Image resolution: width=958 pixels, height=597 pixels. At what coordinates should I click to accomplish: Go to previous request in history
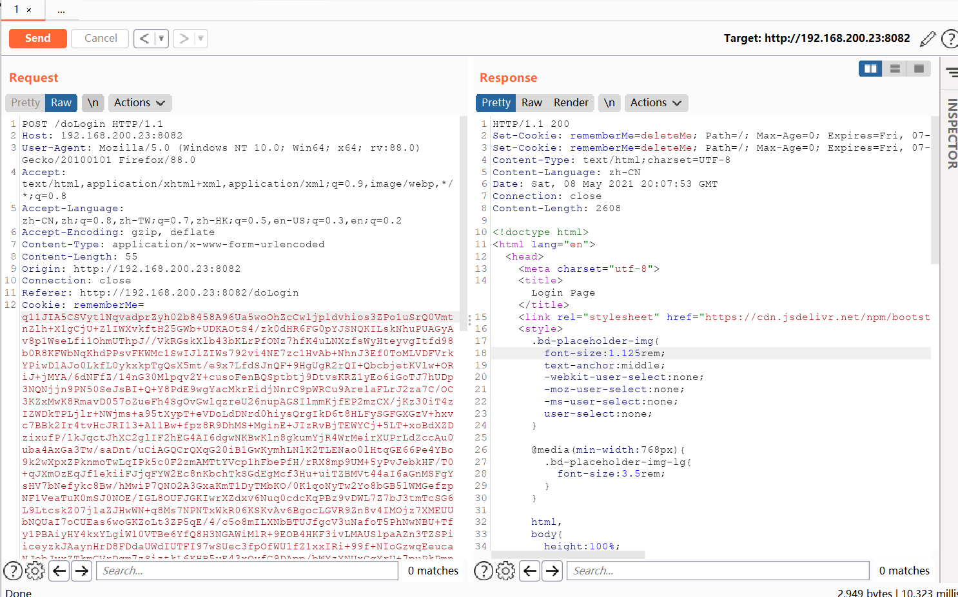point(144,39)
